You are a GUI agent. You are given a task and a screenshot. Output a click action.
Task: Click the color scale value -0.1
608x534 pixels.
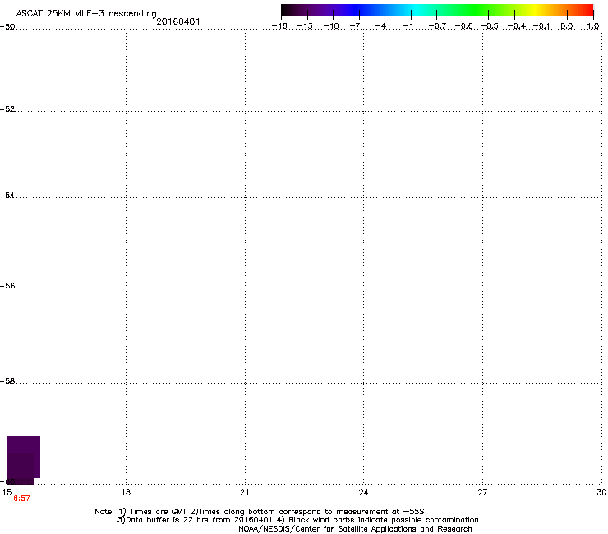[541, 26]
